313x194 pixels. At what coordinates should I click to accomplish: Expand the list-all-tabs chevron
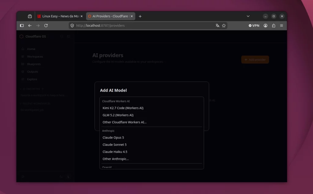pyautogui.click(x=248, y=16)
